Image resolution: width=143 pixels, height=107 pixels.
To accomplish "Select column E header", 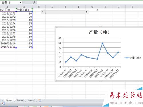I will 65,7.
